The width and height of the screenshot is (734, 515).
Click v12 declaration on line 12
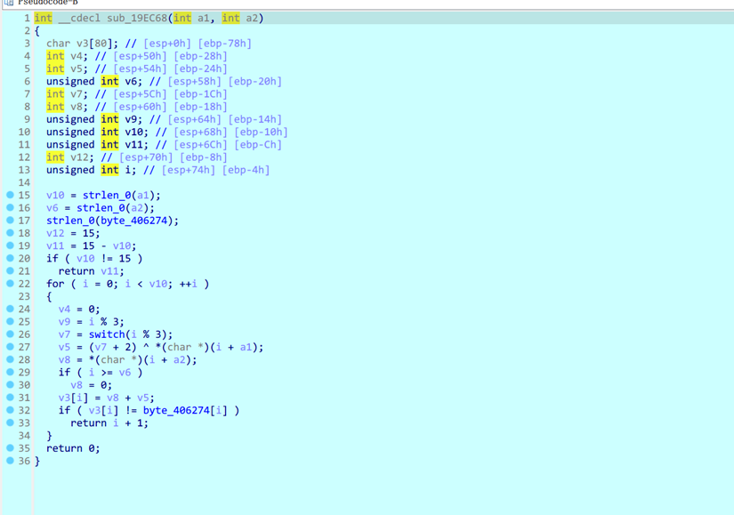point(79,157)
